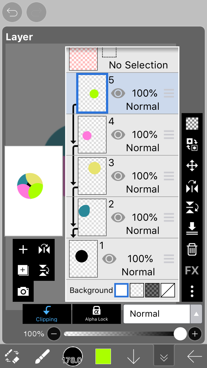Open the FX filter menu
The image size is (207, 368).
click(x=192, y=270)
